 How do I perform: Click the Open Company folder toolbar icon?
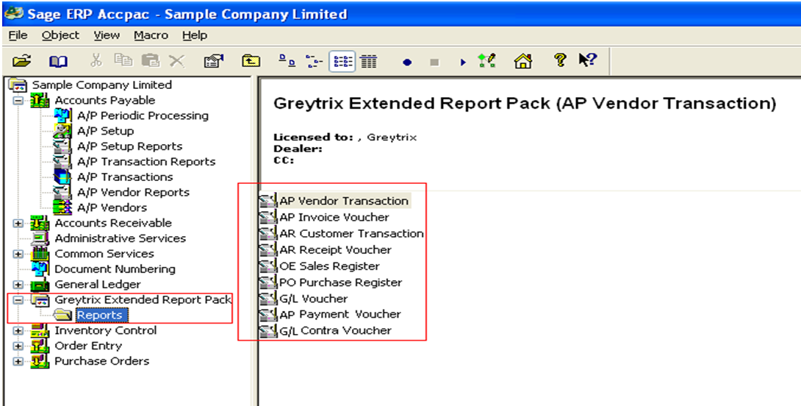click(x=21, y=61)
